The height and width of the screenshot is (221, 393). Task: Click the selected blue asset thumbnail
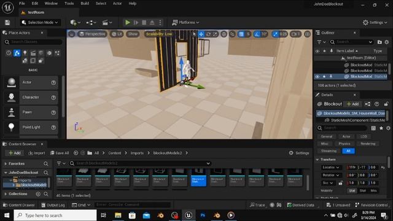click(x=198, y=177)
